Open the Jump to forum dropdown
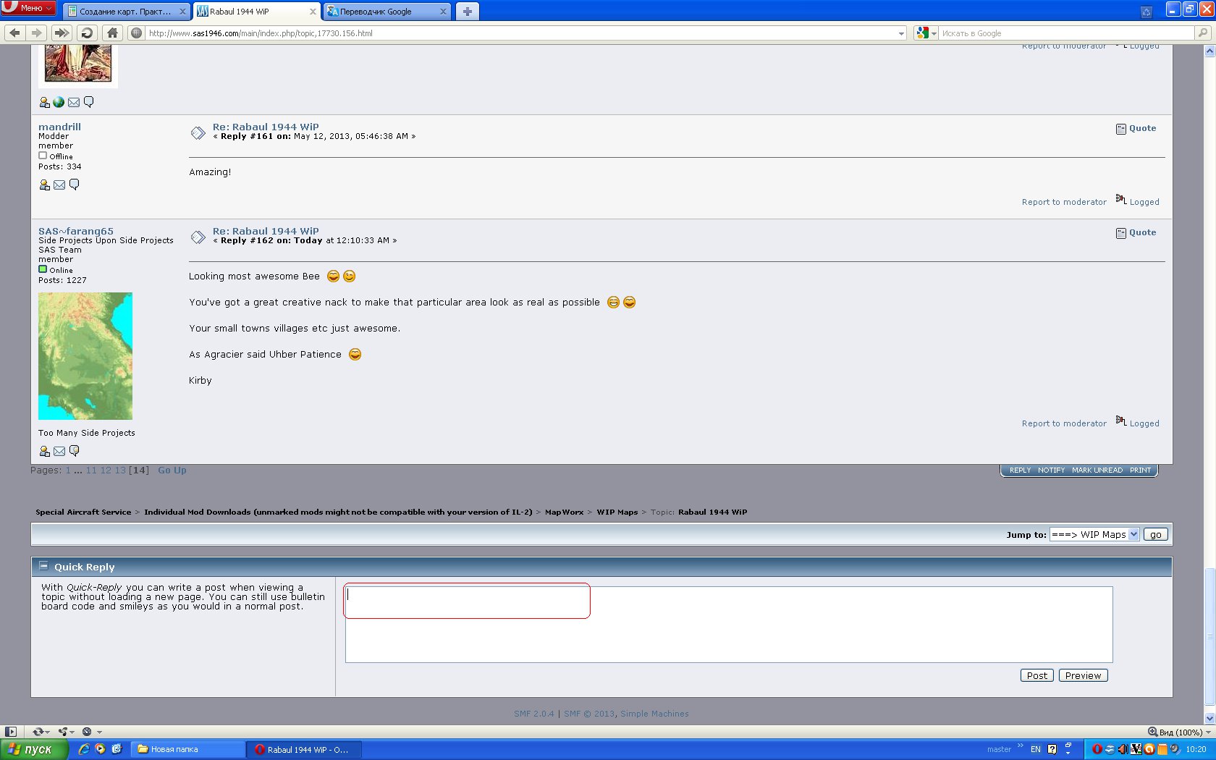Image resolution: width=1216 pixels, height=760 pixels. (x=1094, y=534)
